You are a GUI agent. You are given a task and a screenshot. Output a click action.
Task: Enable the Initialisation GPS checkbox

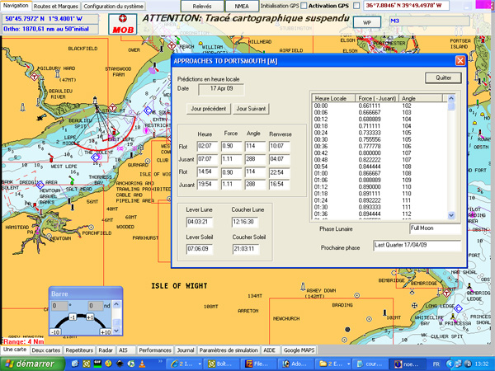pos(304,6)
